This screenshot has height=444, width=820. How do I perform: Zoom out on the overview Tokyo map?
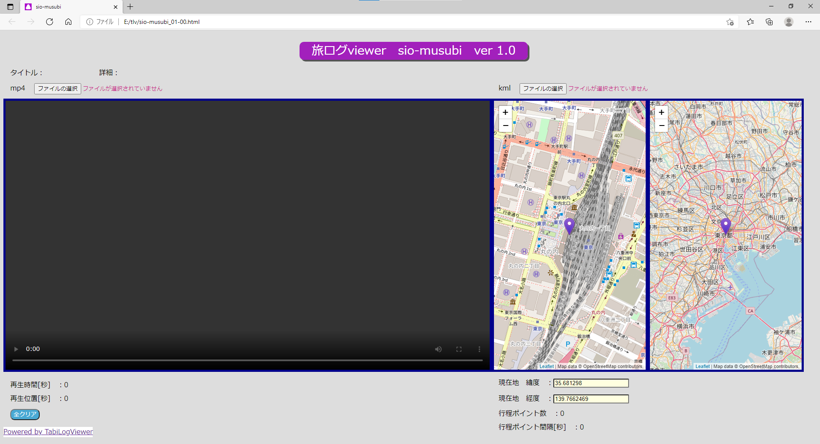[x=661, y=126]
